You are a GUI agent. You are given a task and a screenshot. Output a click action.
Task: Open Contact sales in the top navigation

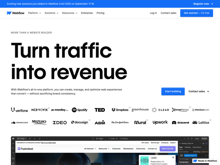[x=169, y=13]
